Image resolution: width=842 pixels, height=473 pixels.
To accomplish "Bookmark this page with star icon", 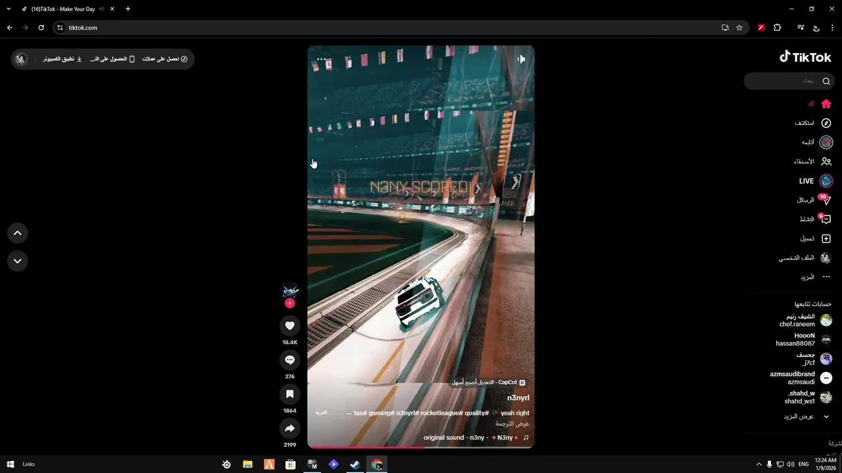I will [739, 28].
